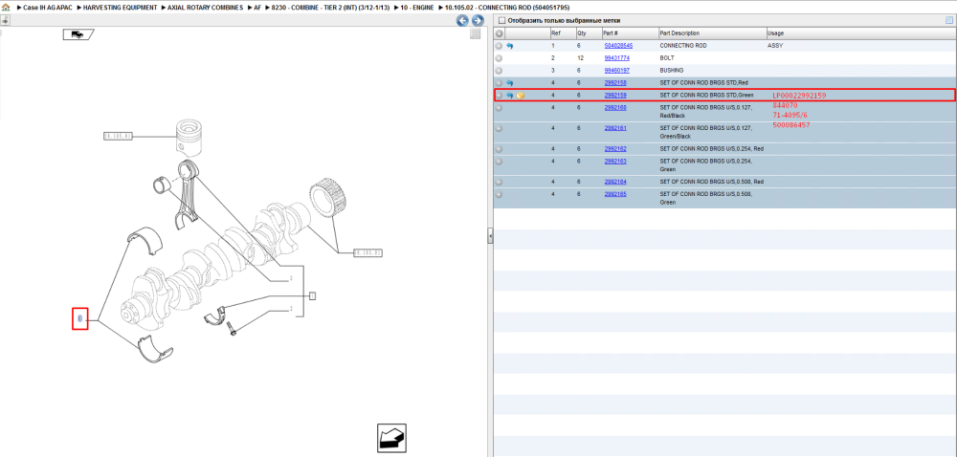Select the ASSY usage cell
Viewport: 957px width, 457px height.
coord(774,46)
